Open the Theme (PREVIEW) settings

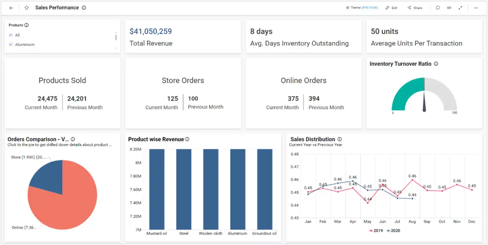point(361,7)
